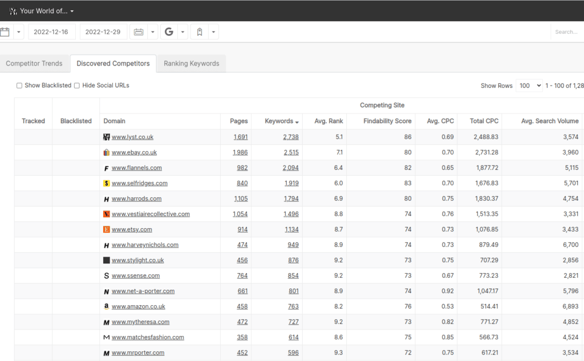Click the bookmark tag icon
The image size is (584, 361).
[x=200, y=32]
